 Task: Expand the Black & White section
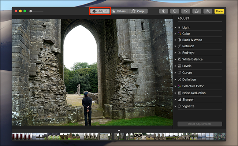(176, 40)
